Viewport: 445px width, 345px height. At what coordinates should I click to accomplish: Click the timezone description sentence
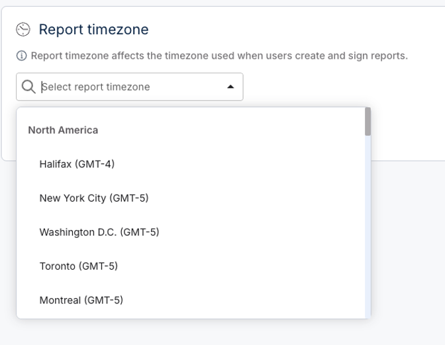(219, 56)
